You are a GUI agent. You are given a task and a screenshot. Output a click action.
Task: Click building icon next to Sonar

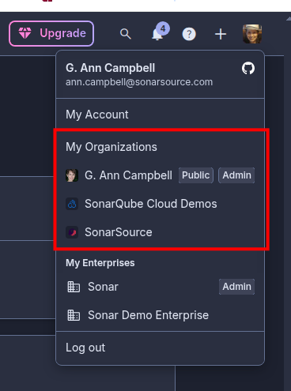point(74,287)
